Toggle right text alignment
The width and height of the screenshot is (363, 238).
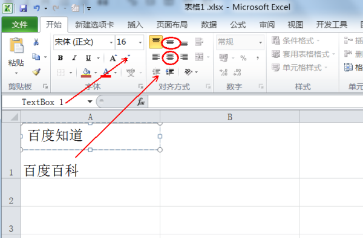[x=185, y=57]
